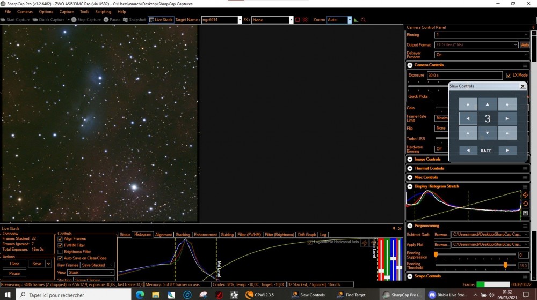
Task: Expand the Thermal Controls section
Action: (x=410, y=168)
